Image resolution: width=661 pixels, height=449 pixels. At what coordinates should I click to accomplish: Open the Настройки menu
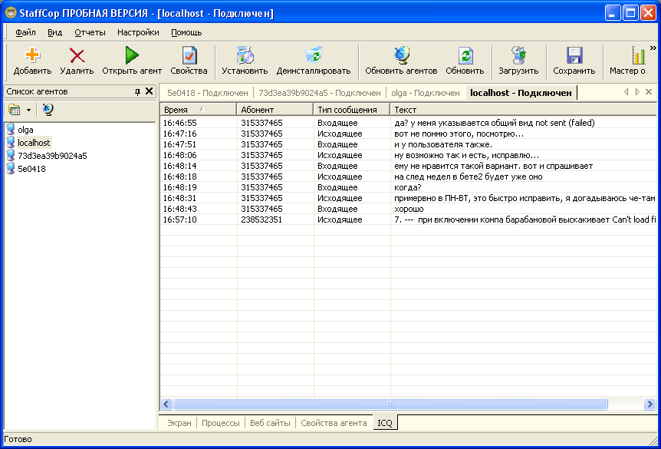pyautogui.click(x=138, y=32)
